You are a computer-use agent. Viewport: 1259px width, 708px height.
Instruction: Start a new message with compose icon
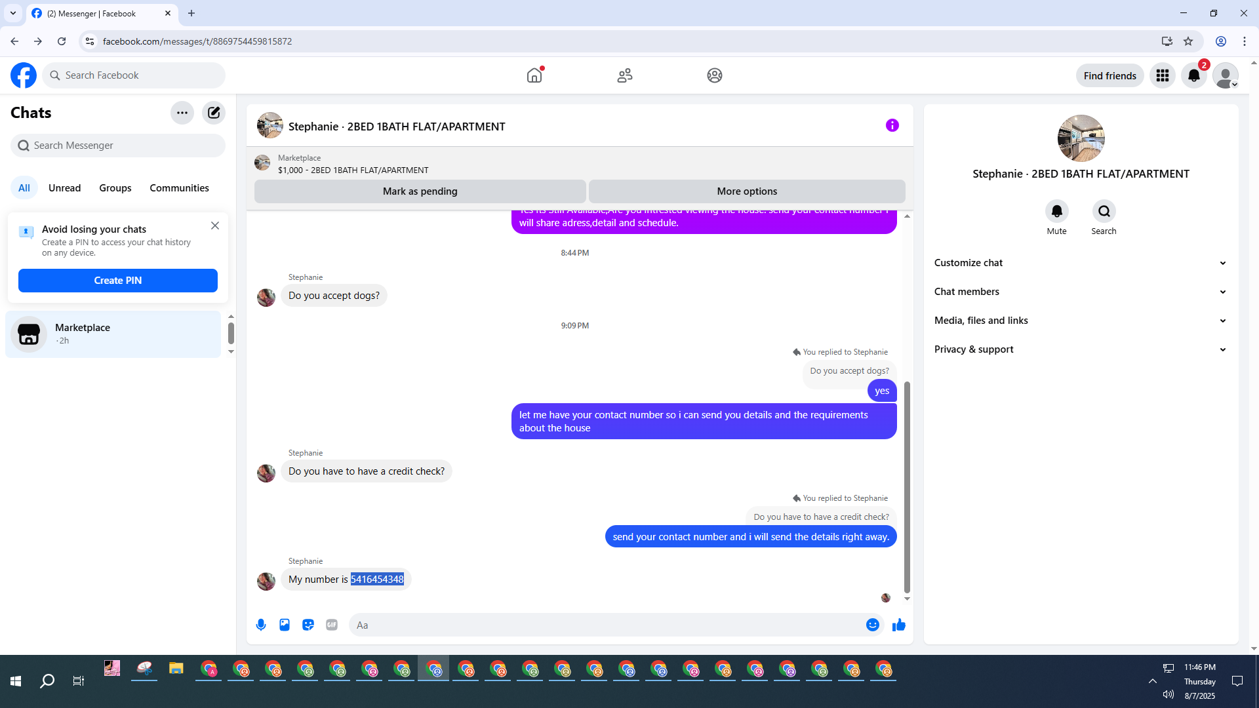(214, 113)
